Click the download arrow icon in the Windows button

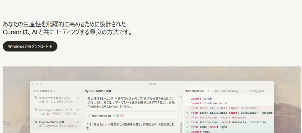click(x=51, y=46)
